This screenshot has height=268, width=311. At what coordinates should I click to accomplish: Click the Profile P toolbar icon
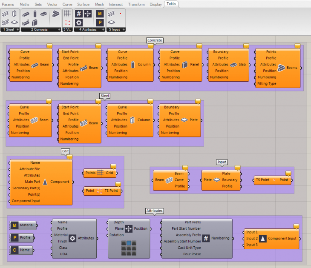point(100,23)
